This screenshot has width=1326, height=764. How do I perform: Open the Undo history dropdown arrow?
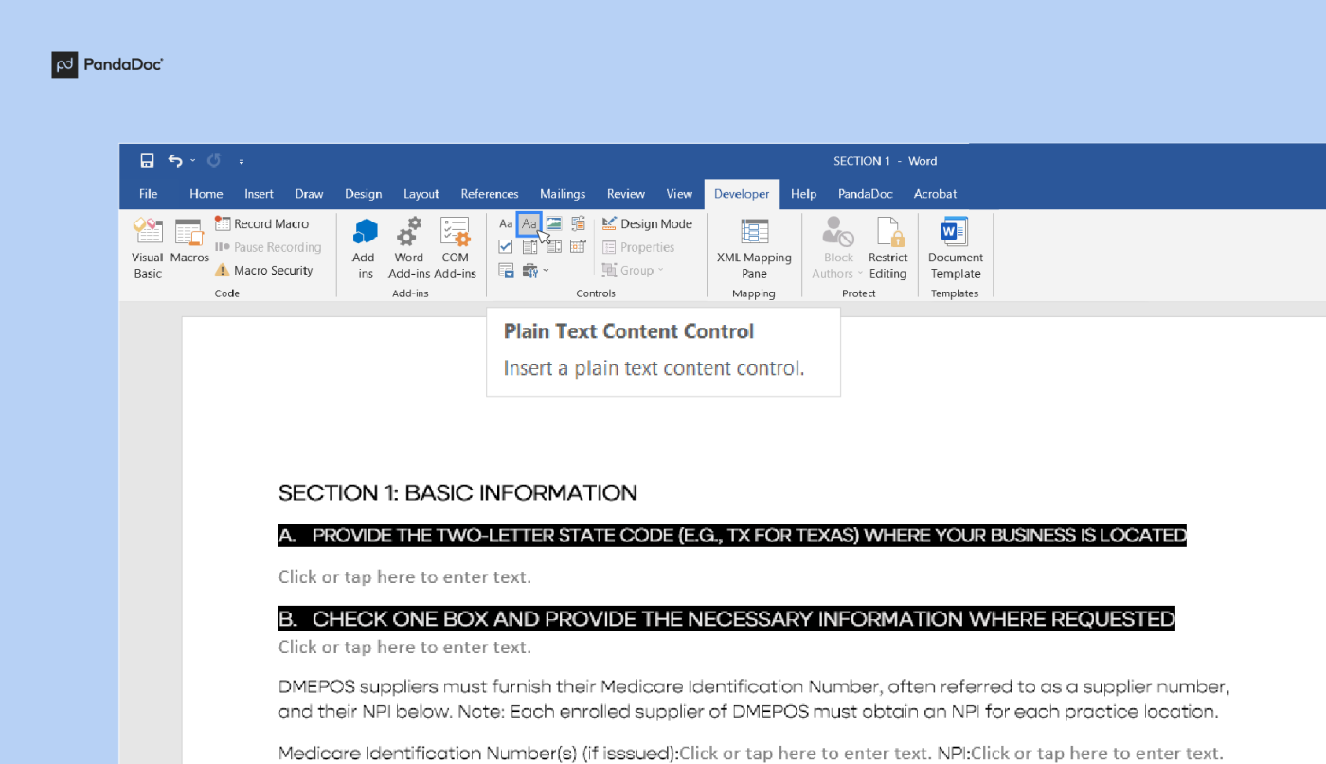pos(192,161)
